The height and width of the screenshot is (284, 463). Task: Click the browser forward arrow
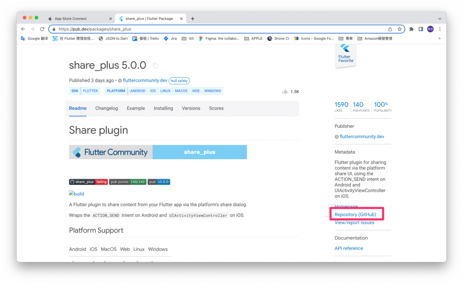[33, 29]
